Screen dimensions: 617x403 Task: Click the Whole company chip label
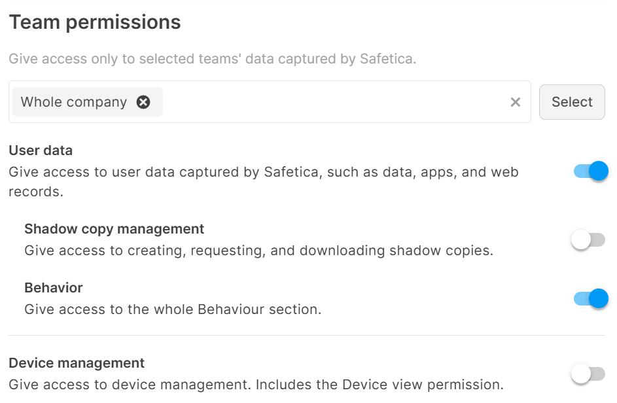(x=74, y=102)
